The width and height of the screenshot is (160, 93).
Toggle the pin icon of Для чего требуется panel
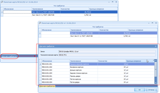156,46
